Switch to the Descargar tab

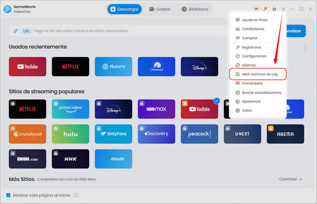click(125, 9)
